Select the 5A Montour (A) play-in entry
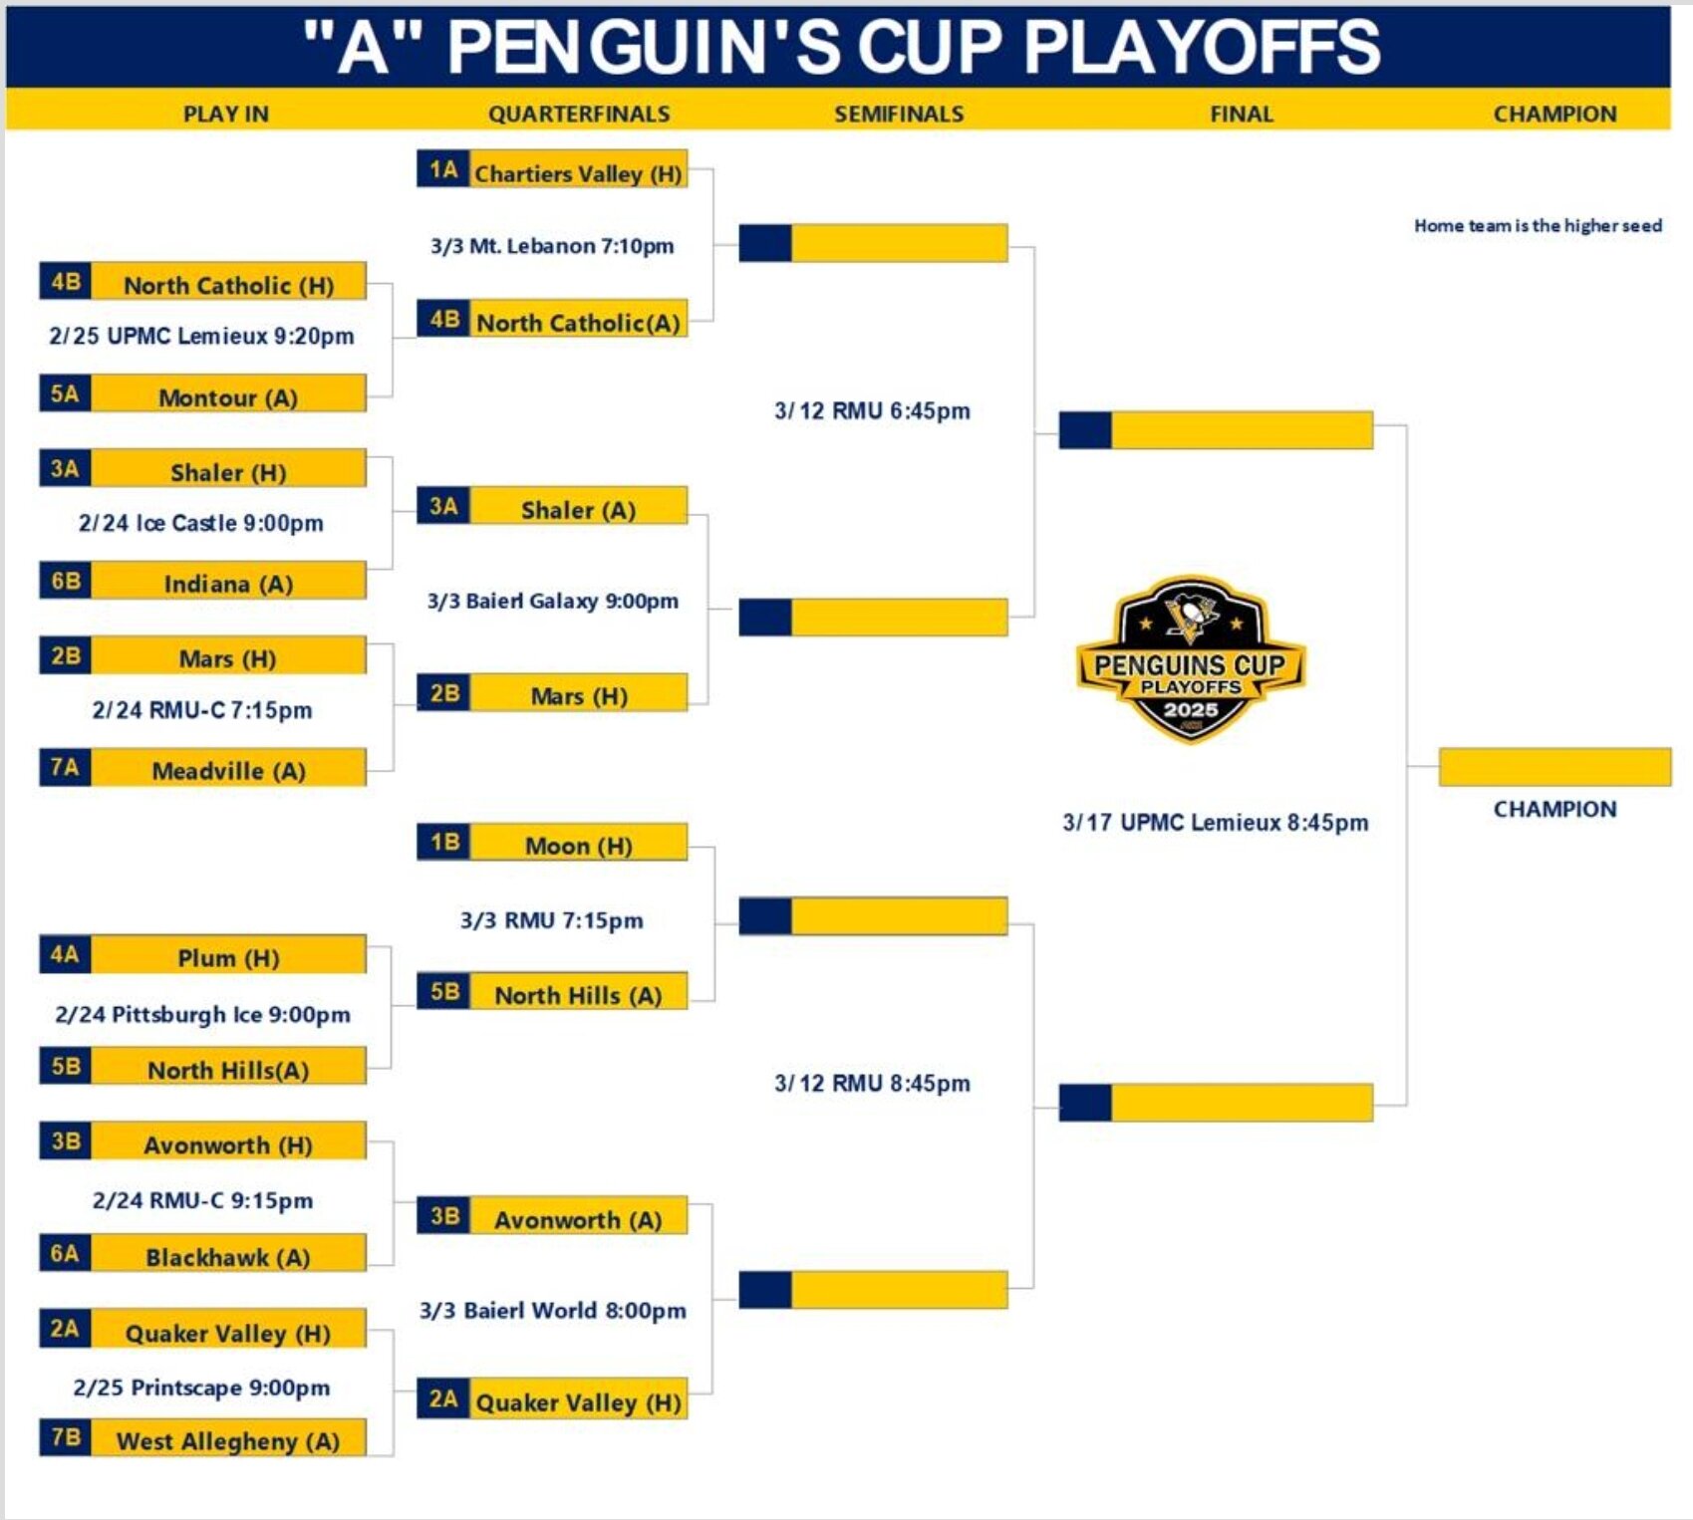Viewport: 1693px width, 1520px height. pyautogui.click(x=202, y=393)
